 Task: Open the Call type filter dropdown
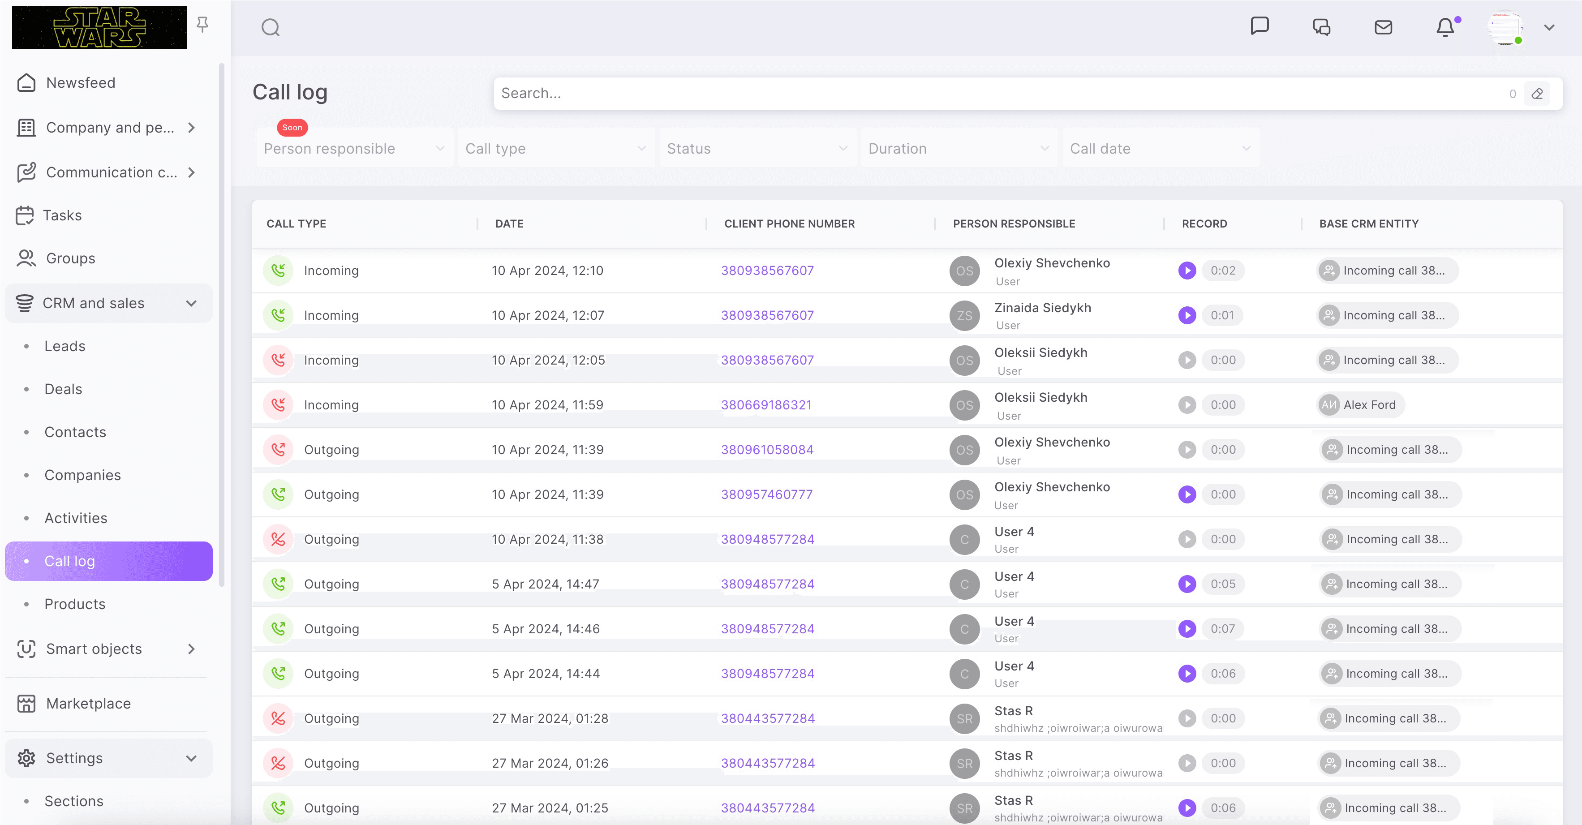555,149
